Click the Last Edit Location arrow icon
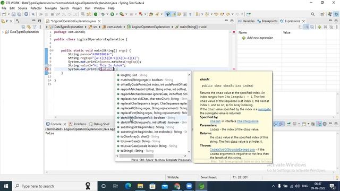The height and width of the screenshot is (191, 340). (216, 14)
